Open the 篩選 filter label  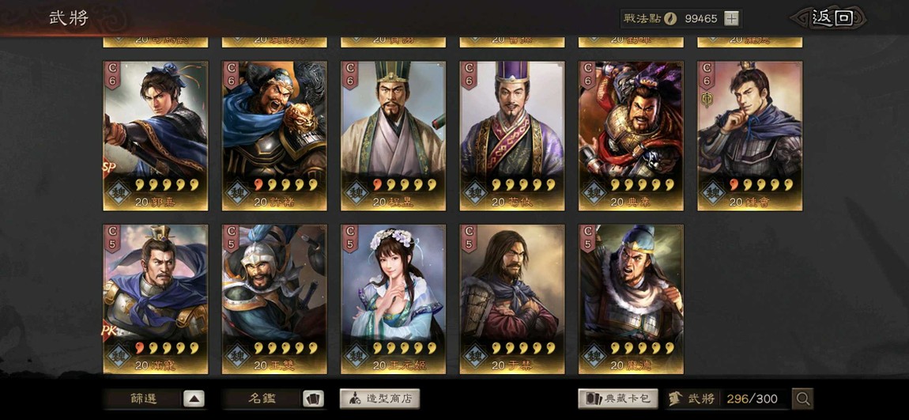coord(144,399)
